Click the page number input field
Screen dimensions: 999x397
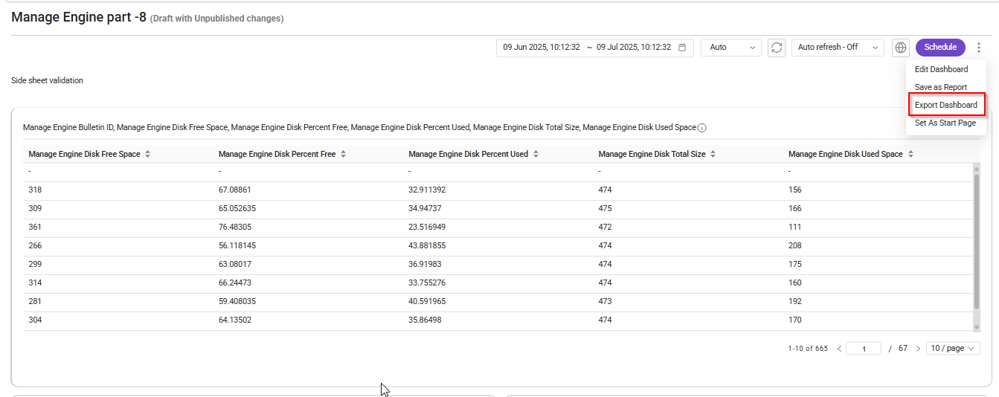click(x=864, y=349)
